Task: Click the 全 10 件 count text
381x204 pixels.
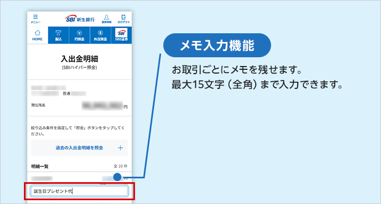Action: tap(120, 166)
